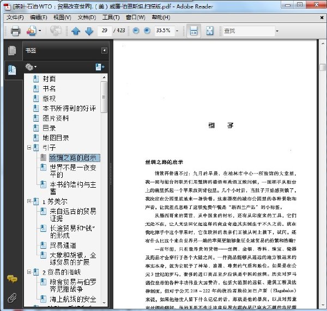The image size is (327, 311).
Task: Open the zoom percentage dropdown arrow
Action: pyautogui.click(x=177, y=31)
